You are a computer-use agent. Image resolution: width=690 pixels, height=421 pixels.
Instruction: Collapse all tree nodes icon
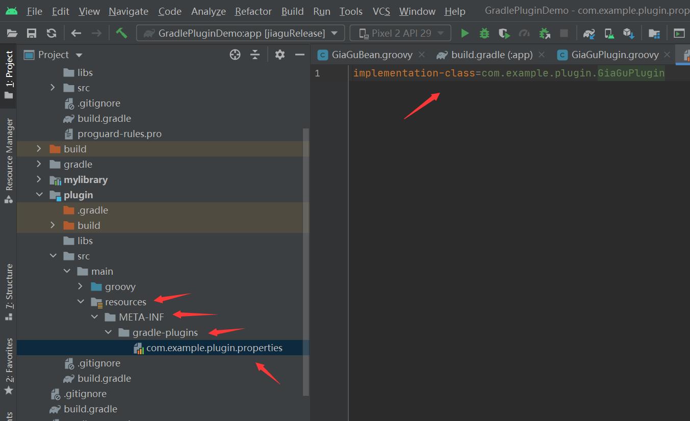point(255,55)
